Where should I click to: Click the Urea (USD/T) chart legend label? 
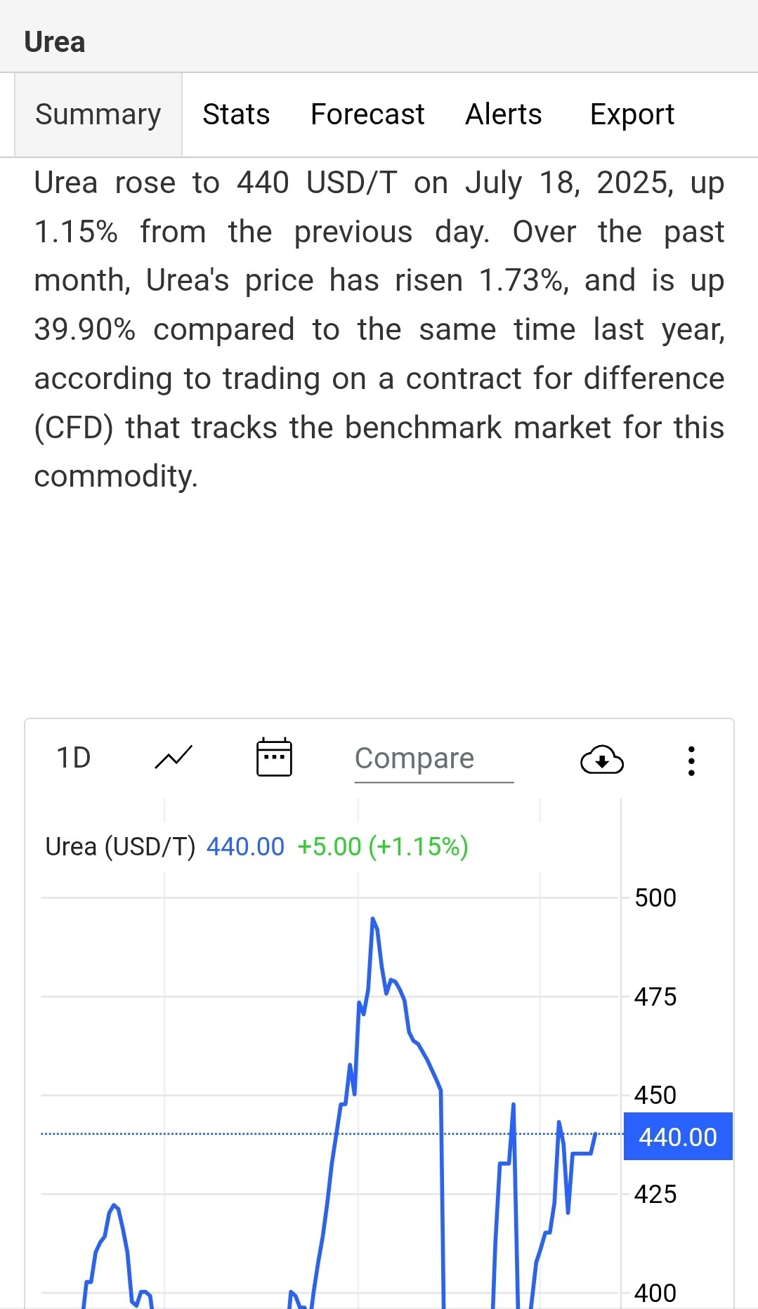pyautogui.click(x=120, y=847)
